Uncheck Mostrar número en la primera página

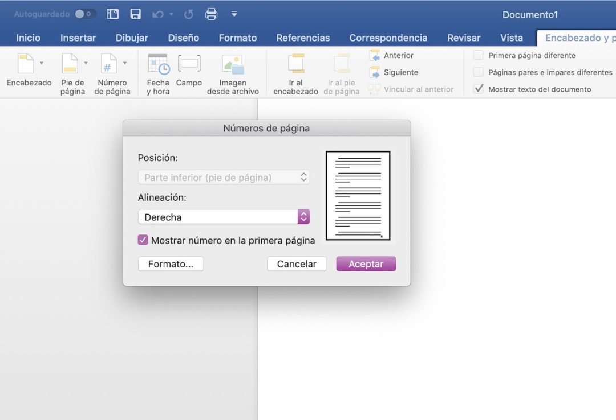[143, 240]
